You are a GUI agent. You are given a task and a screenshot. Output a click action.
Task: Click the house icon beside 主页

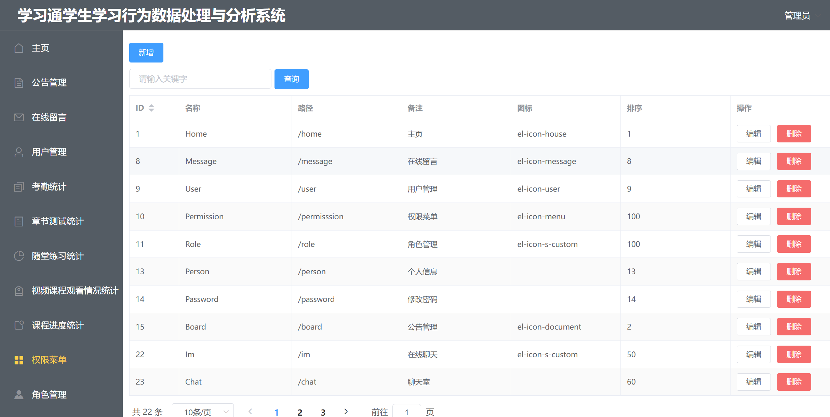[19, 48]
